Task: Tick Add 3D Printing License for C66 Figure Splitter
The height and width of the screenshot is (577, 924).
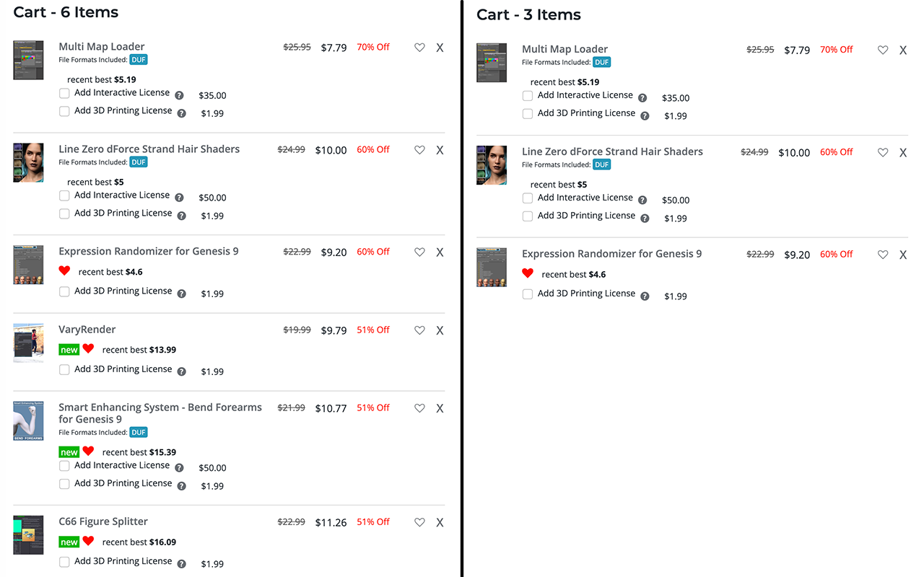Action: [65, 561]
